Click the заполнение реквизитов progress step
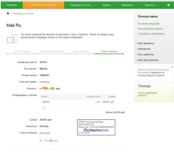Image resolution: width=174 pixels, height=154 pixels. click(x=51, y=51)
